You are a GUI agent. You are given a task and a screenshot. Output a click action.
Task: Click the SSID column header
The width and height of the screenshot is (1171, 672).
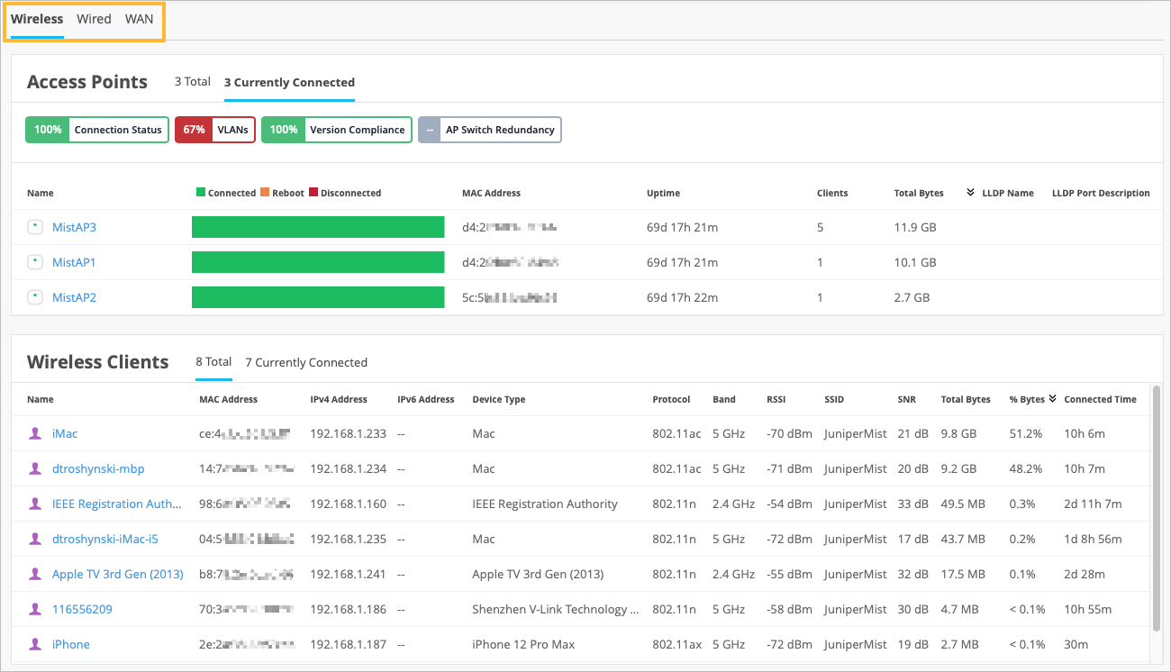(x=834, y=399)
